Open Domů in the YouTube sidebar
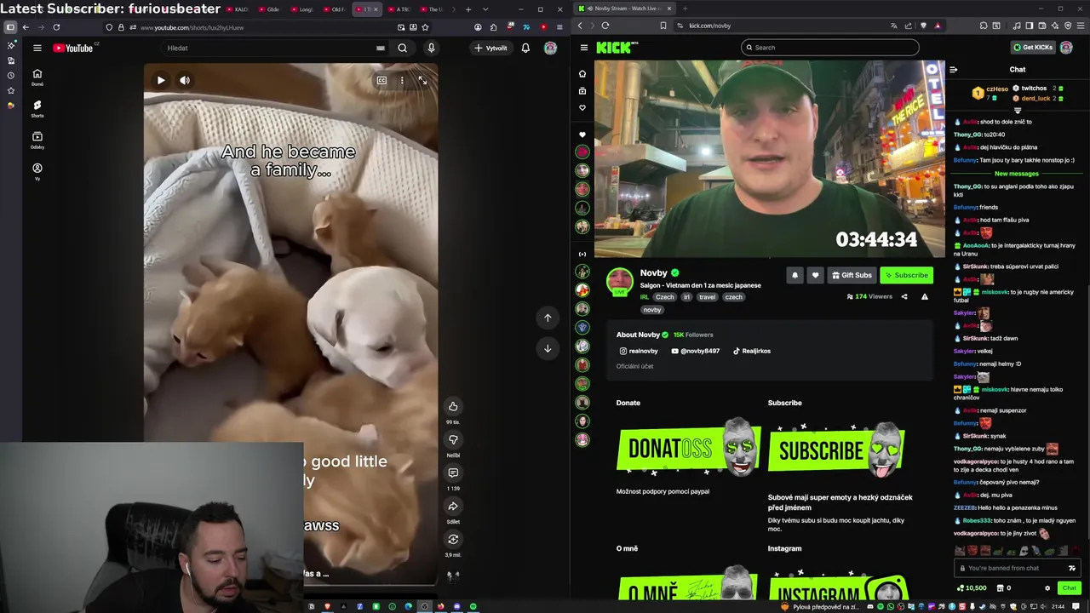 click(37, 77)
